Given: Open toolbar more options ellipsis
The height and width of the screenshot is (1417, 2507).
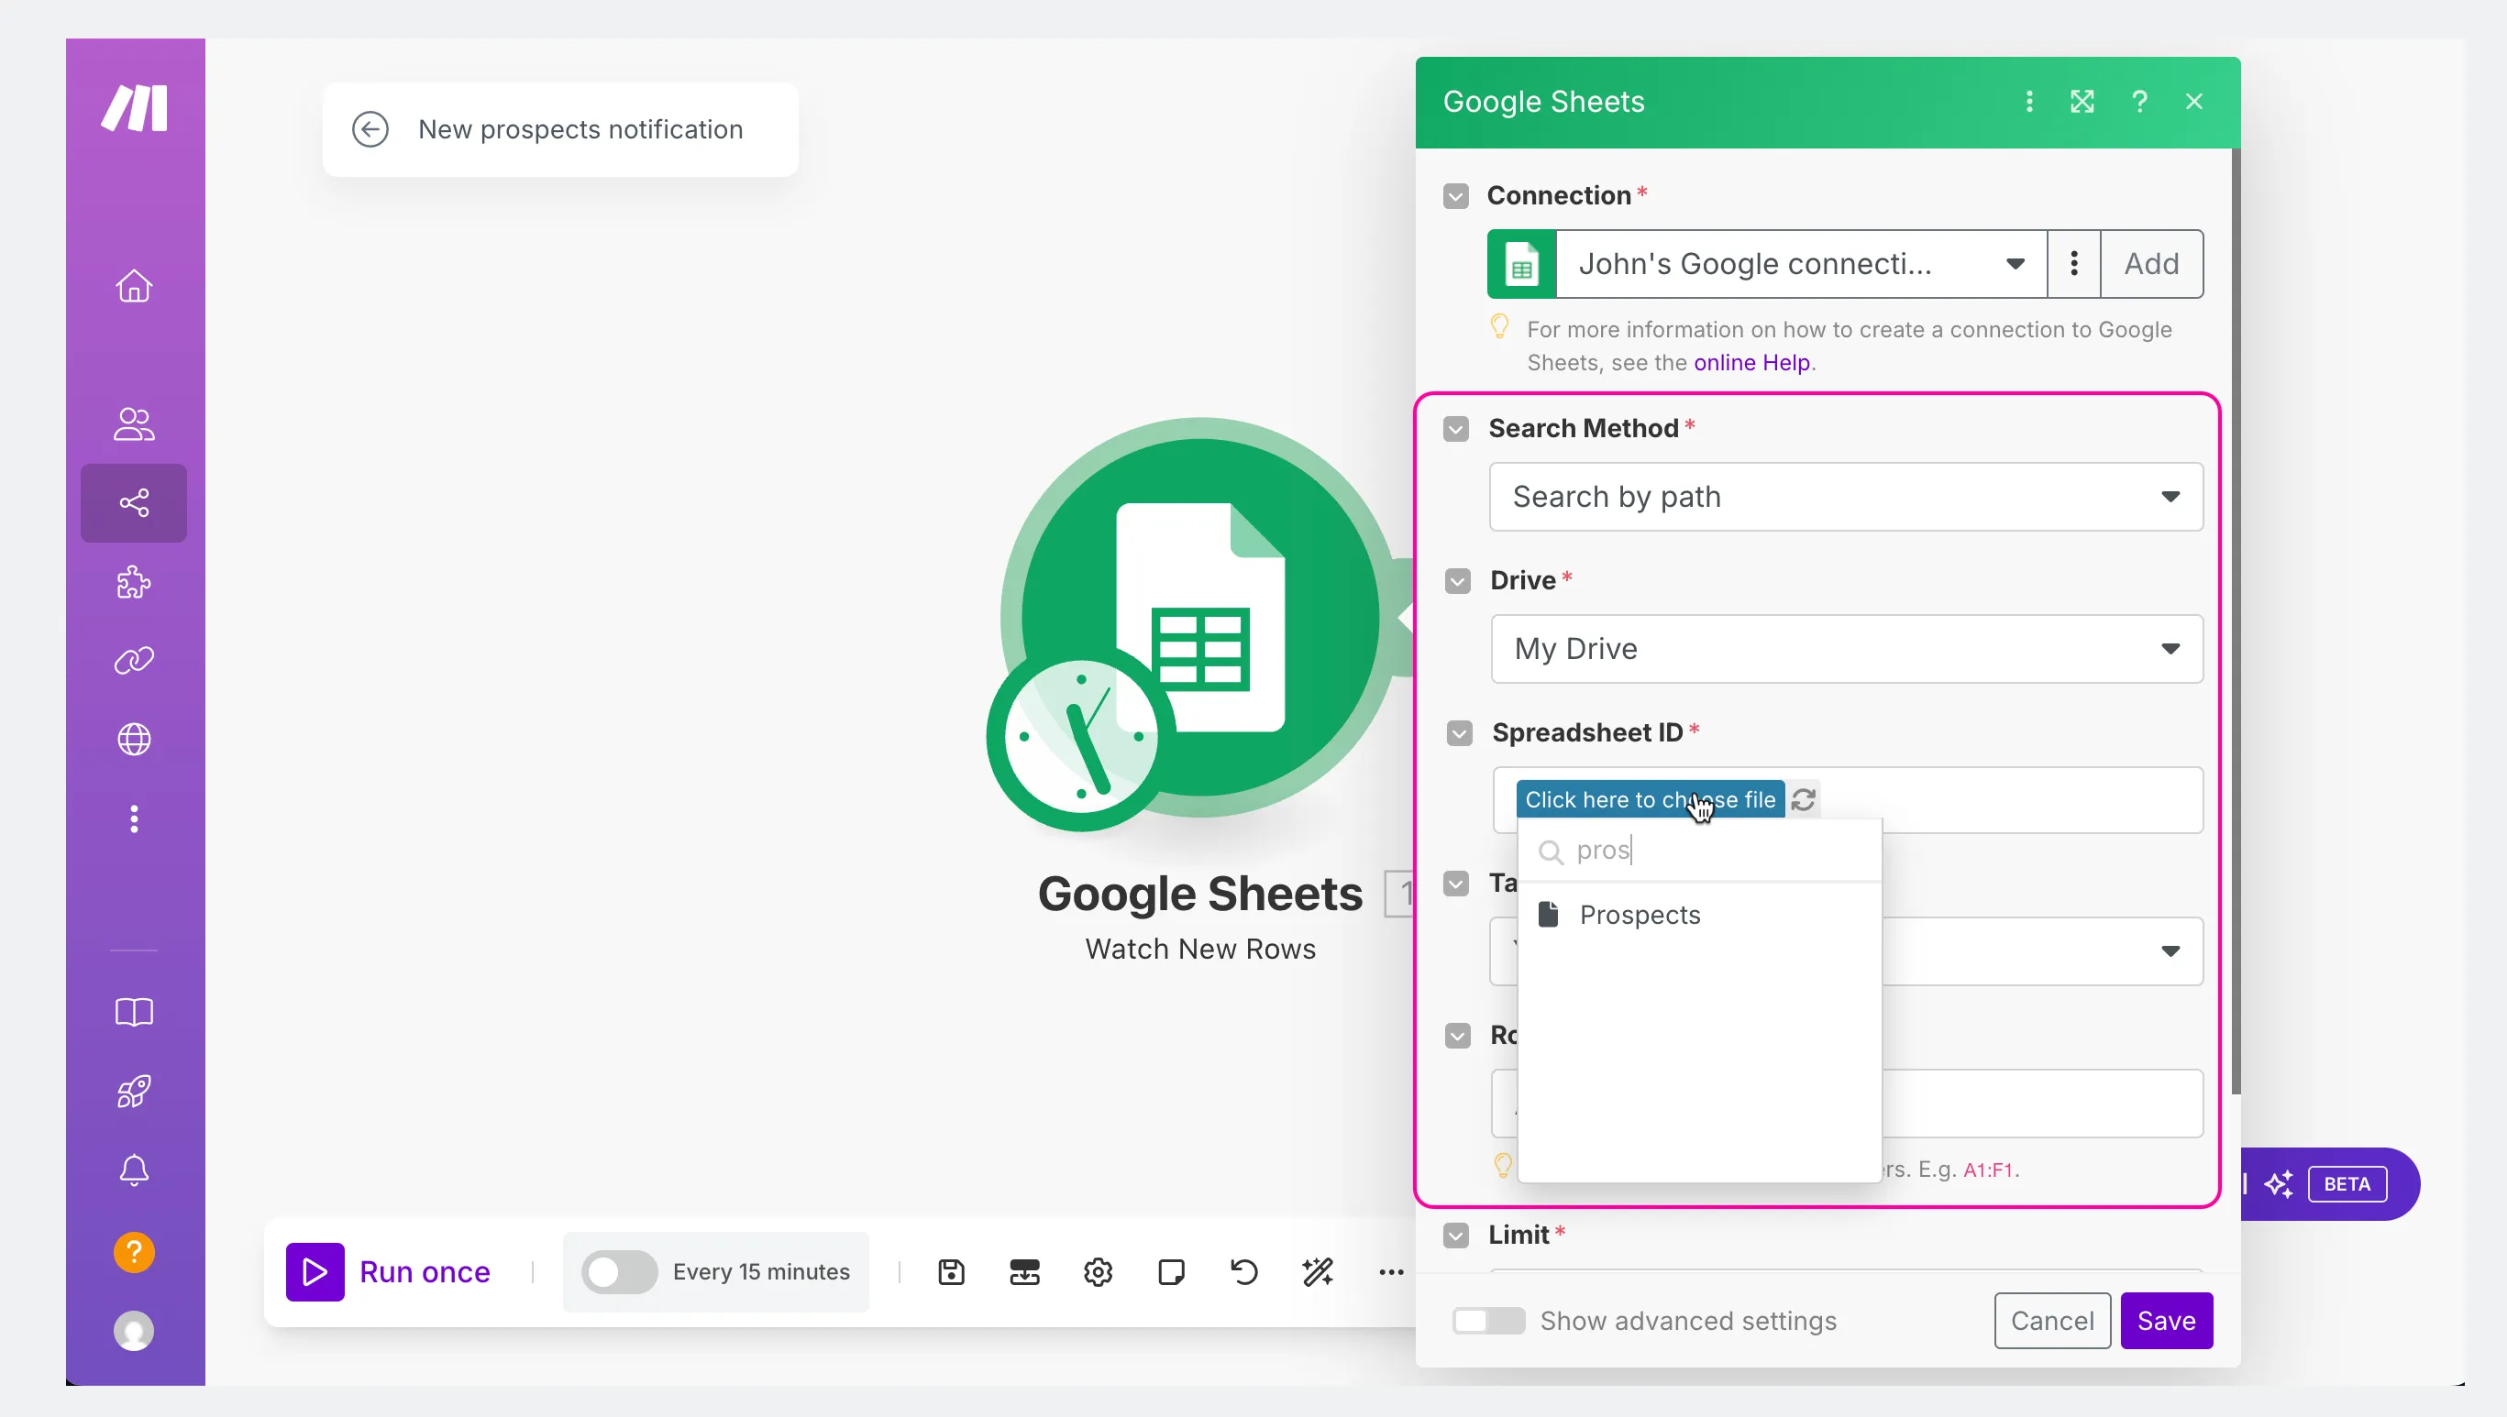Looking at the screenshot, I should click(1391, 1272).
